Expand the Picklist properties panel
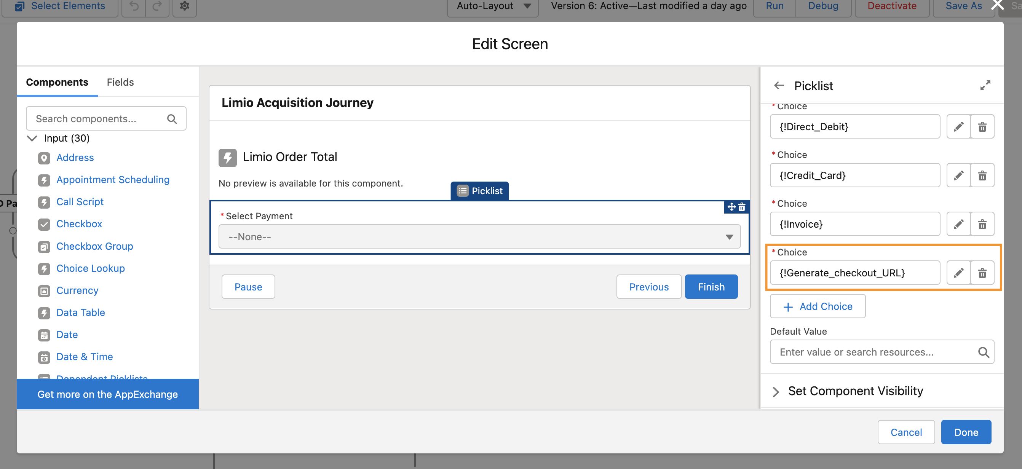The image size is (1022, 469). (x=985, y=85)
